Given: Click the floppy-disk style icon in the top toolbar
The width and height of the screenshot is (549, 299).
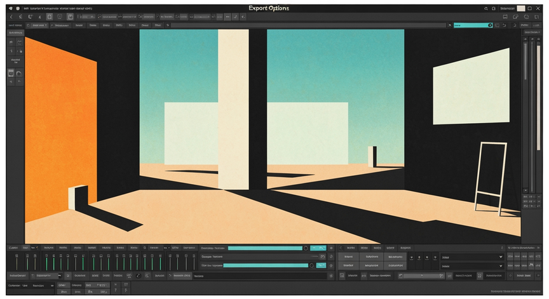Looking at the screenshot, I should [70, 17].
